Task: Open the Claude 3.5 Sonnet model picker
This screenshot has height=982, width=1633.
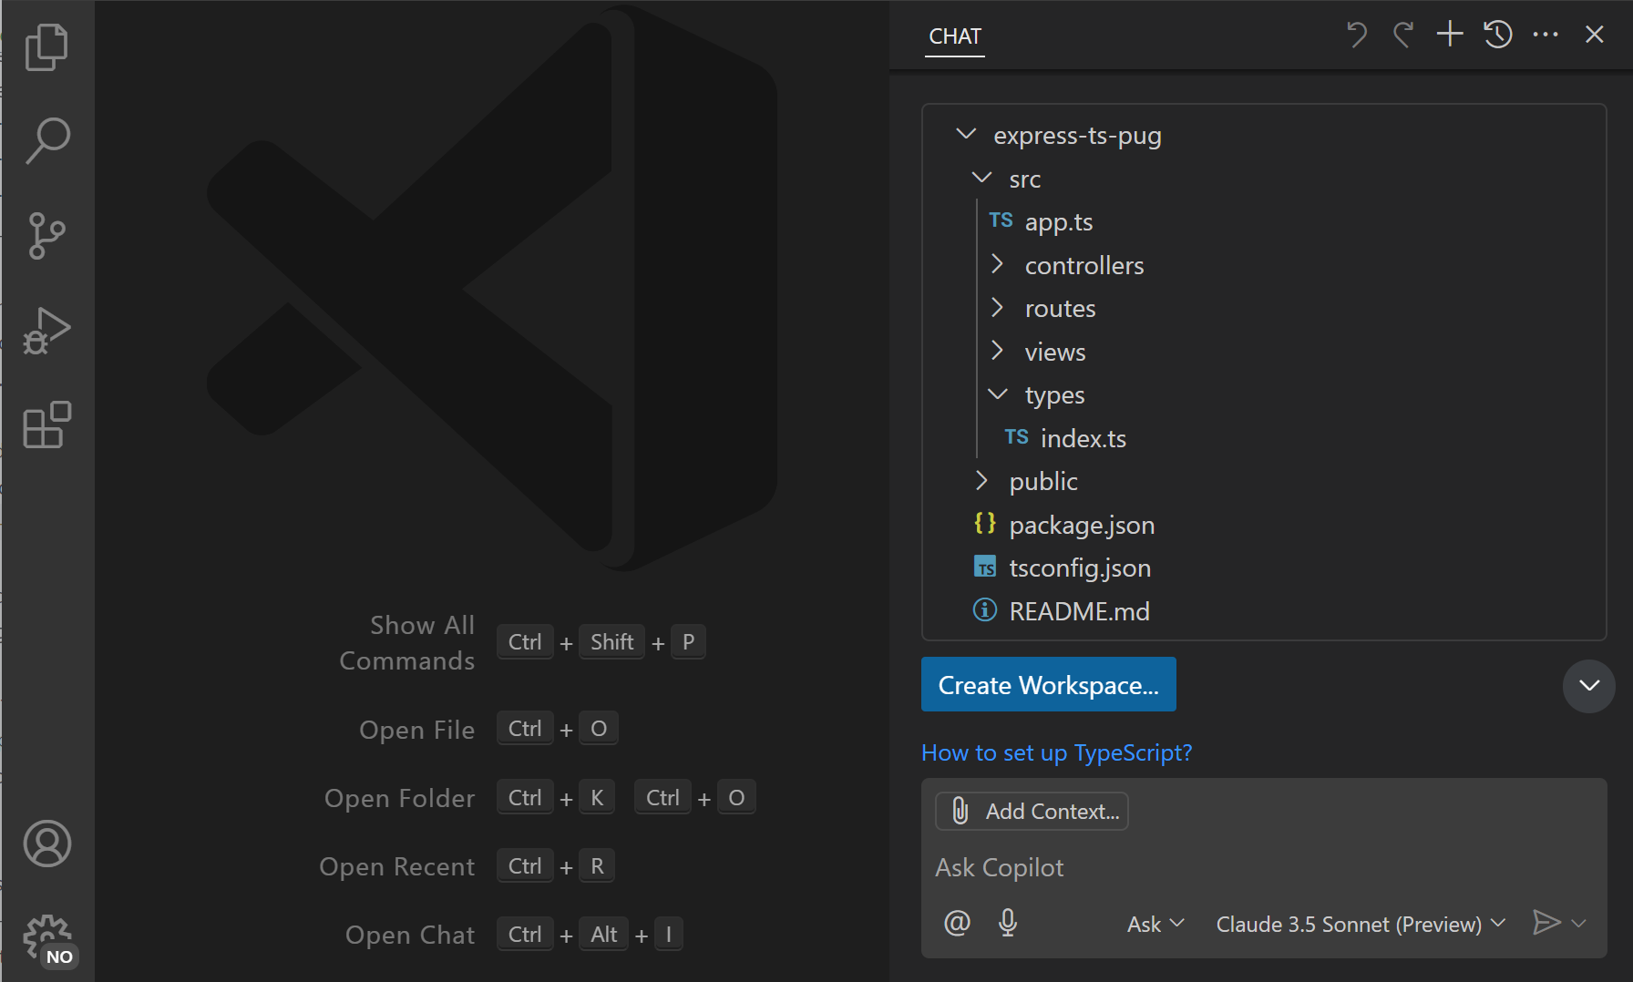Action: [1359, 924]
